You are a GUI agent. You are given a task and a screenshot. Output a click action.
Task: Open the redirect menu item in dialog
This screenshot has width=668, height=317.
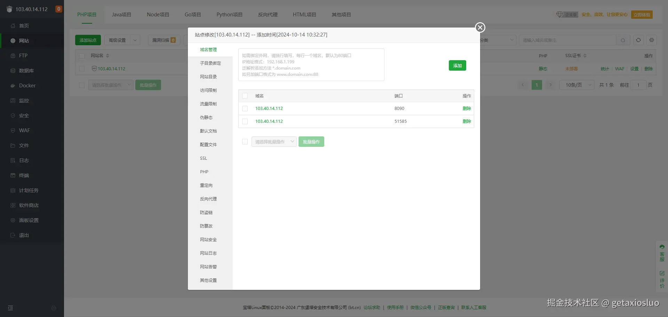(x=210, y=185)
